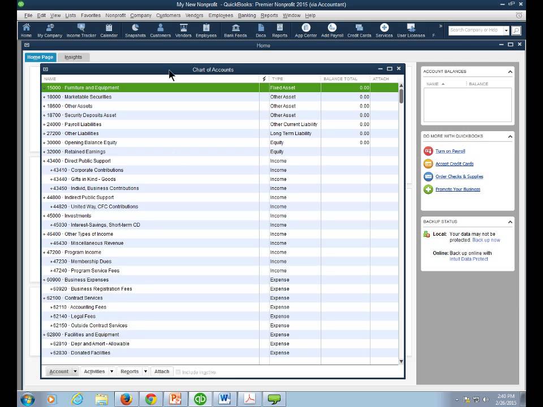Open Bank Feeds
Image resolution: width=543 pixels, height=407 pixels.
click(235, 31)
